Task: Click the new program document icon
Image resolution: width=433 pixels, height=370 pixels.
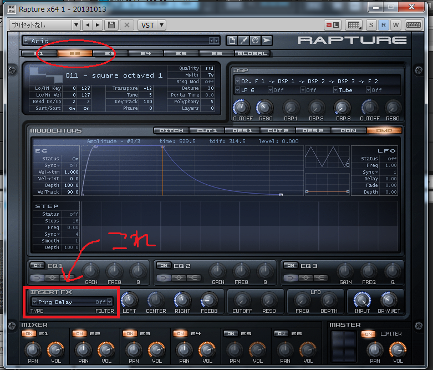Action: [232, 40]
